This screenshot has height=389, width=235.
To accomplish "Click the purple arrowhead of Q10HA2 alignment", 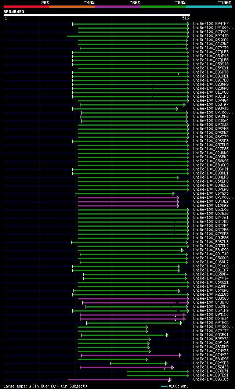I will (178, 206).
